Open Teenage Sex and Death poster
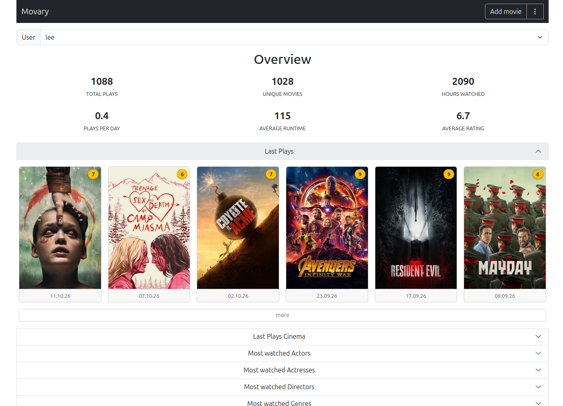The image size is (563, 406). pyautogui.click(x=149, y=228)
